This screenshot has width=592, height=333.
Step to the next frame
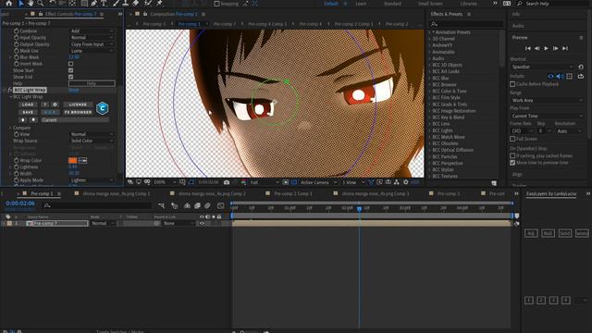pos(555,48)
